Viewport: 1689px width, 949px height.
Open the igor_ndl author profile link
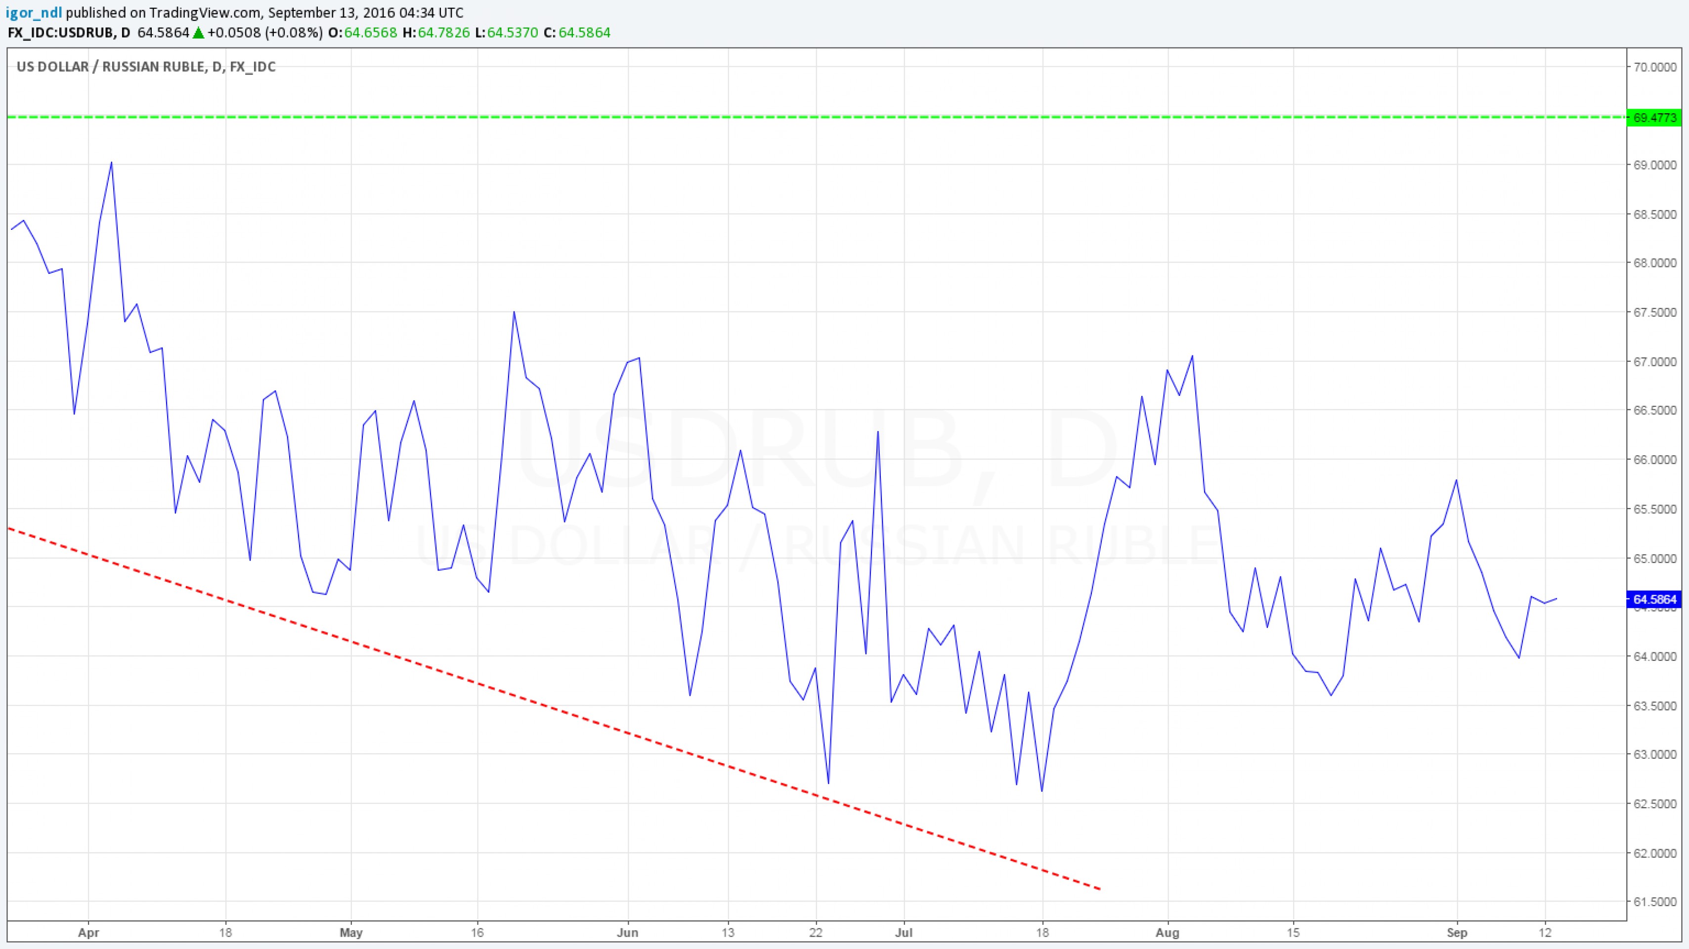click(34, 13)
